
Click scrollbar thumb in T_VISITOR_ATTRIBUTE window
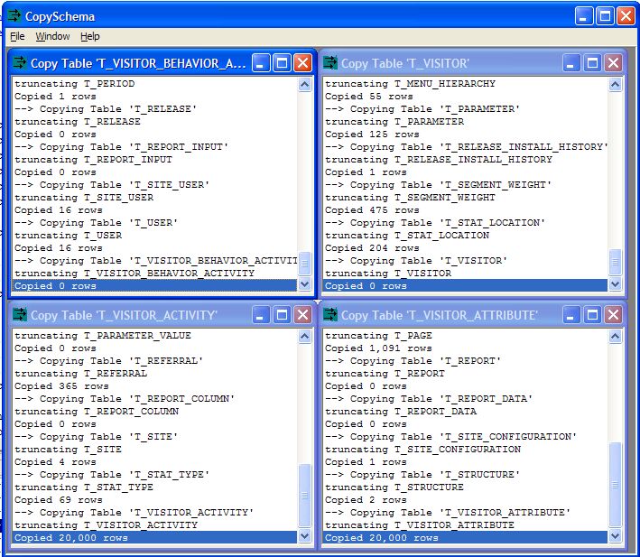[615, 485]
